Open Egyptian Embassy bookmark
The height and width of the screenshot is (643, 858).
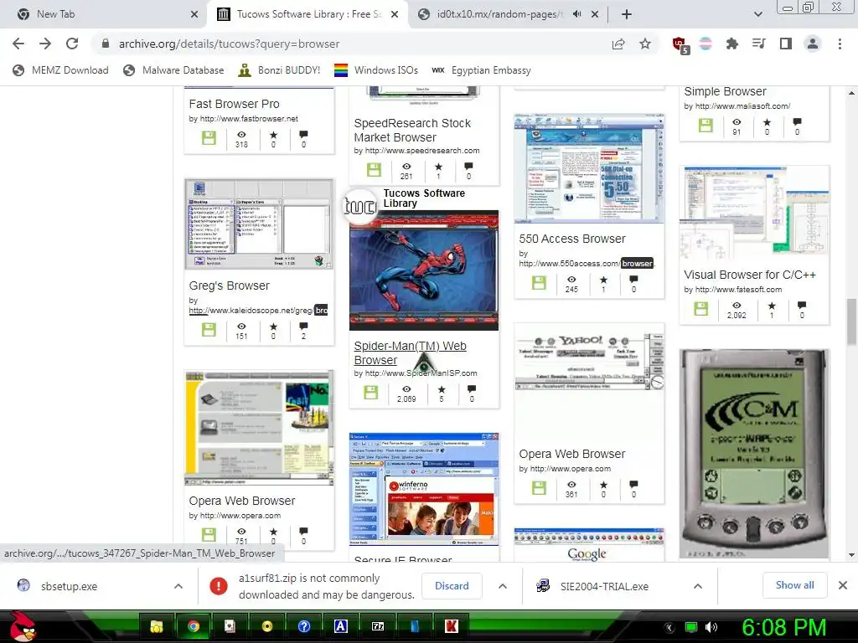coord(481,70)
